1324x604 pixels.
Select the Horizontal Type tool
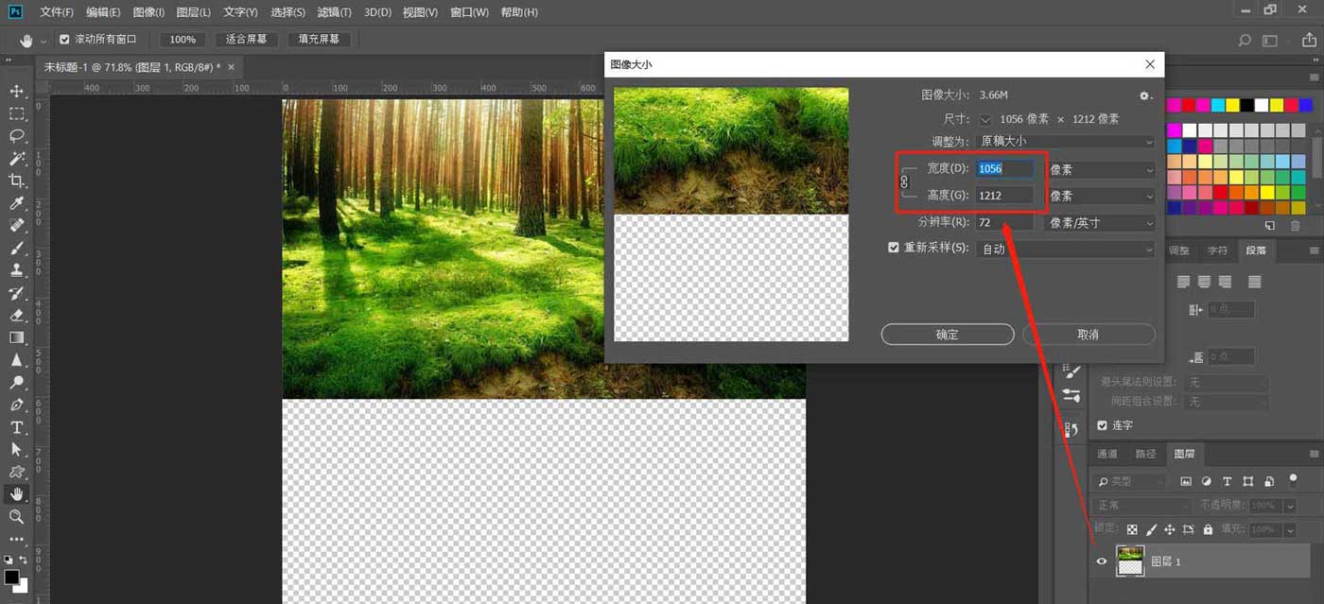coord(17,427)
